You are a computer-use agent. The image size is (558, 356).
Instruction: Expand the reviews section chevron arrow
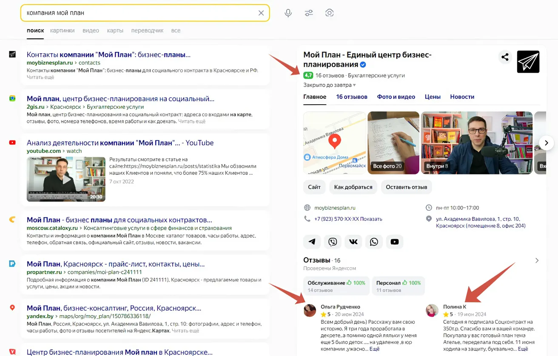tap(537, 260)
